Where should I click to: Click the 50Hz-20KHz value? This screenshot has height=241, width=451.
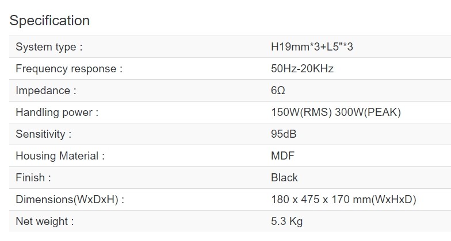tap(302, 69)
